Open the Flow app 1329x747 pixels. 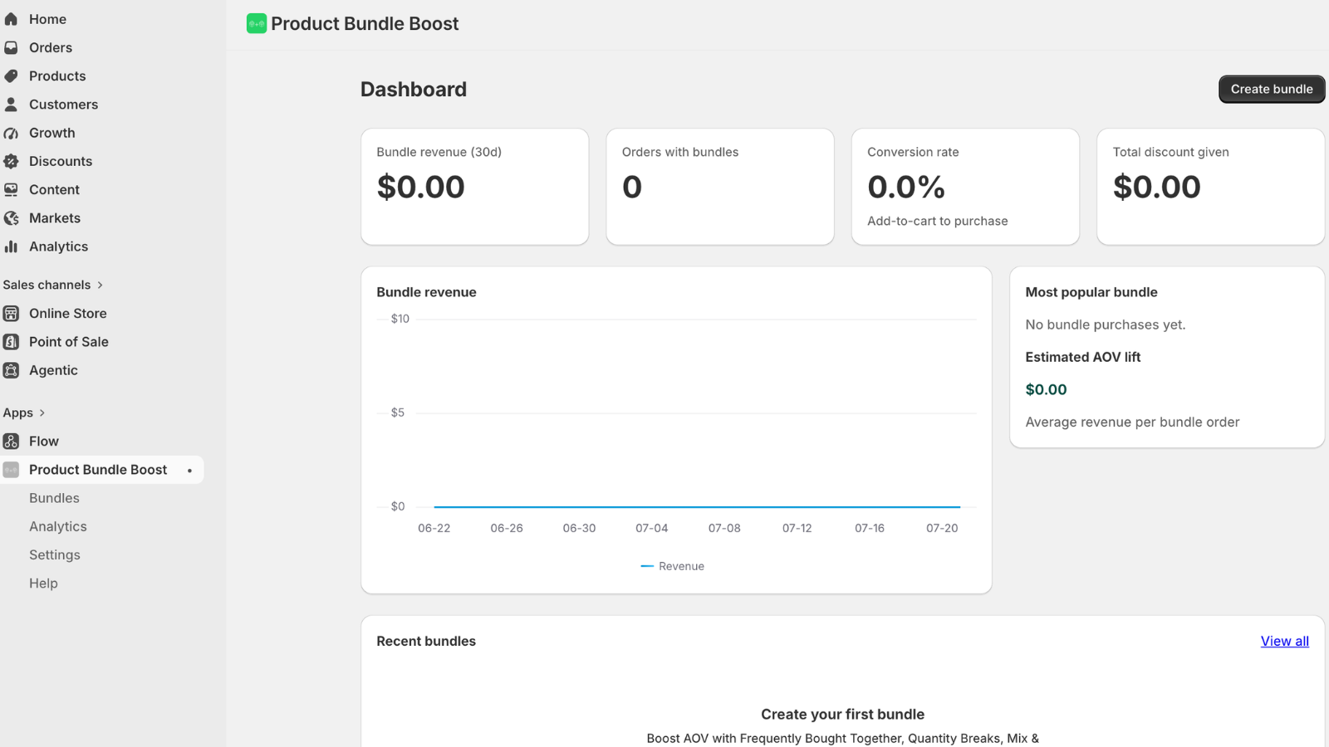coord(44,442)
